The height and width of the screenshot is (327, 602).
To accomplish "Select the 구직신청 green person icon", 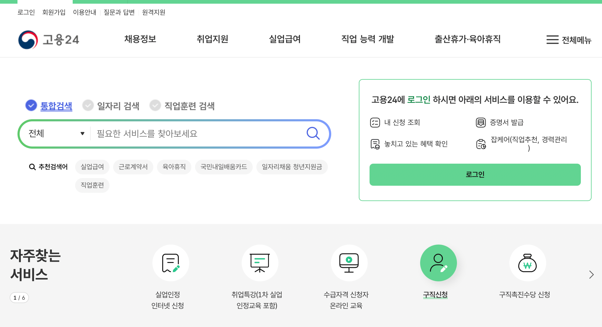I will click(x=438, y=263).
